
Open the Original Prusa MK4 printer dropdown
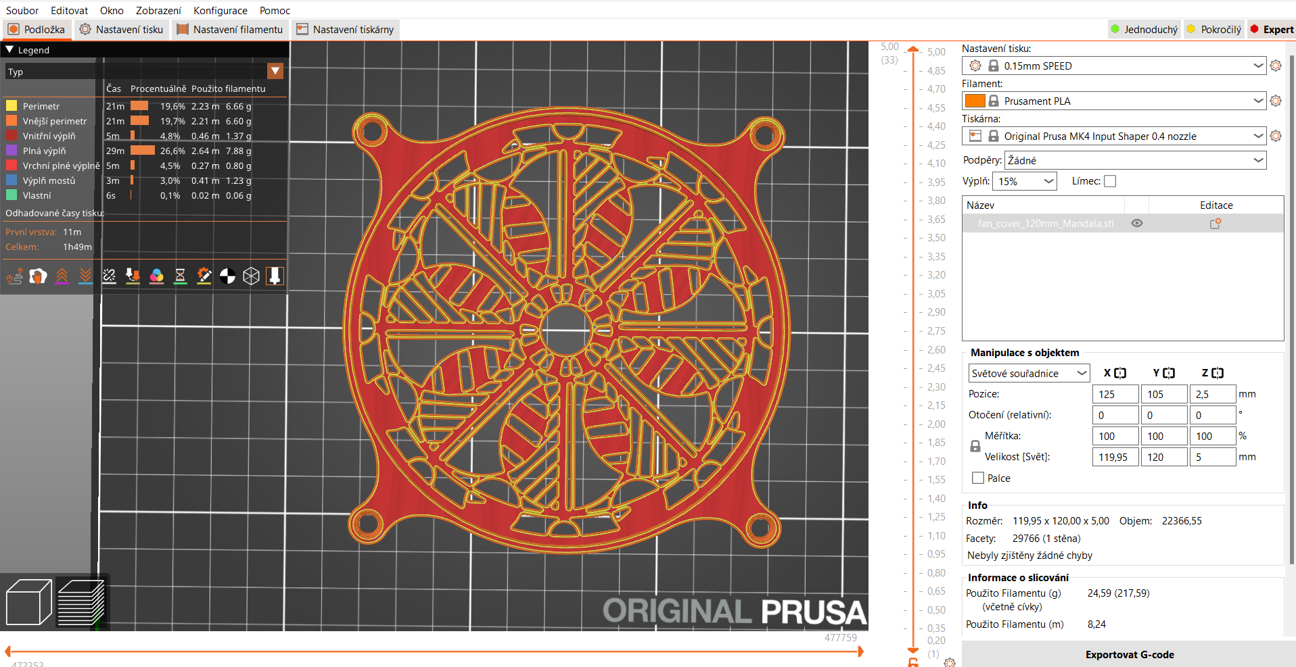(x=1114, y=136)
